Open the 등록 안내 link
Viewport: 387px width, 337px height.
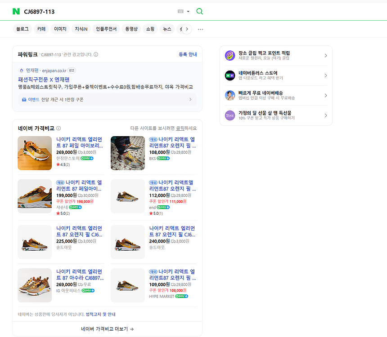(188, 54)
